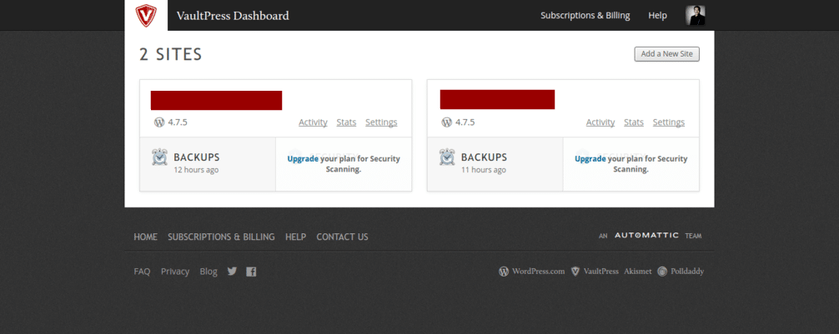Click the '12 hours ago' backup timestamp
This screenshot has width=839, height=334.
tap(196, 170)
